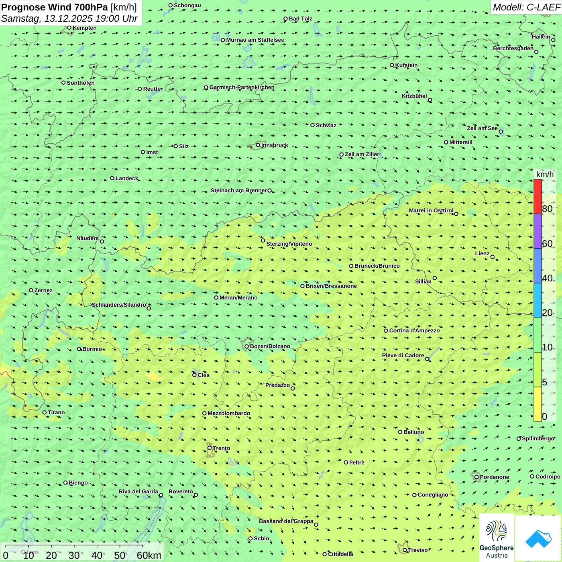
Task: Click the Garmisch-Partenkirchen label
Action: click(x=242, y=87)
